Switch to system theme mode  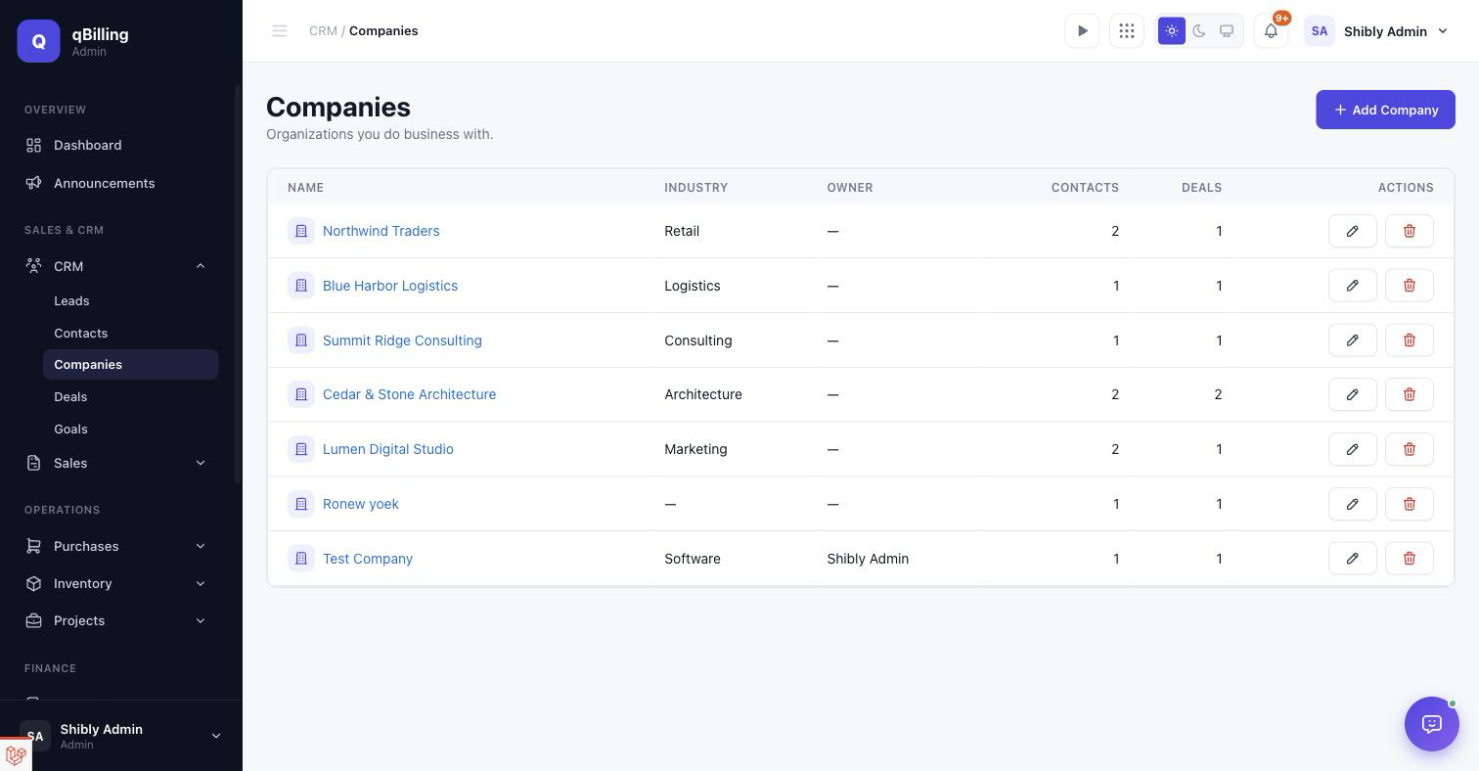pyautogui.click(x=1227, y=31)
